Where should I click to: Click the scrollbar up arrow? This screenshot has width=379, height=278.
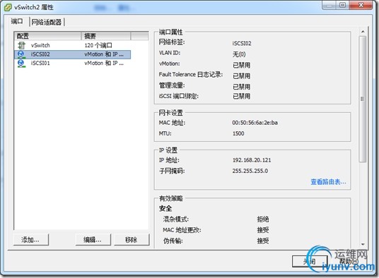coord(363,32)
